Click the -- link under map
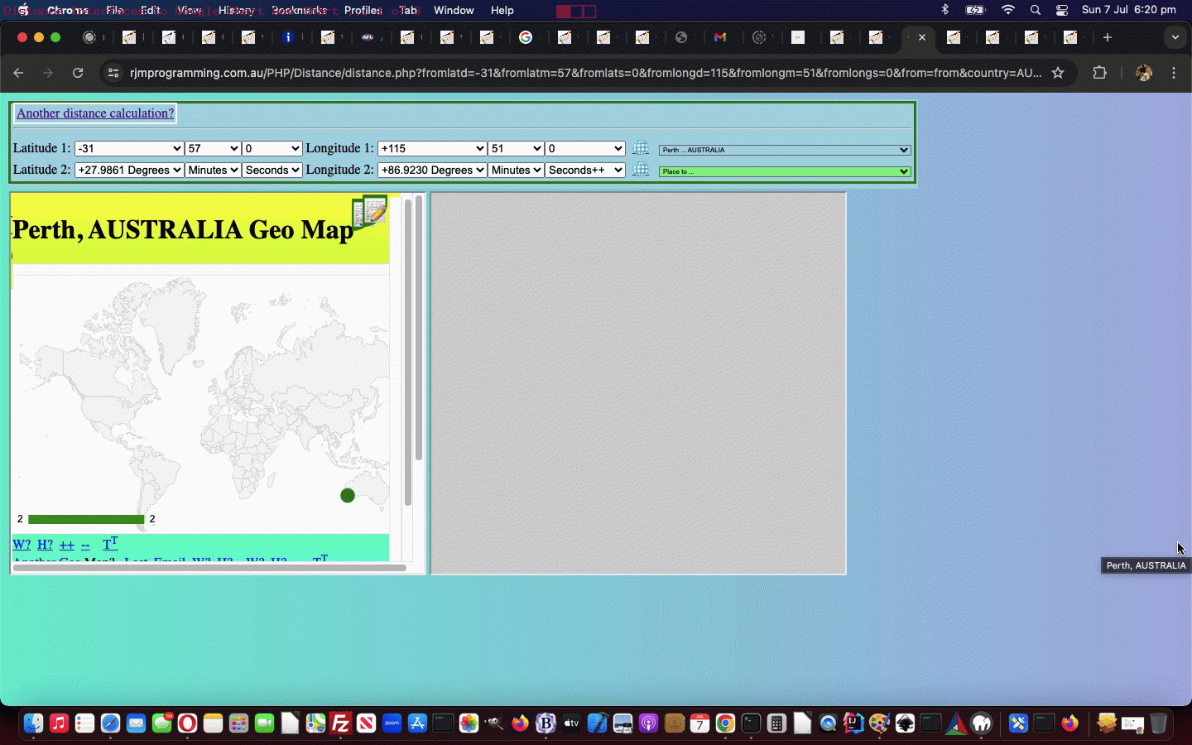The height and width of the screenshot is (745, 1192). [85, 545]
